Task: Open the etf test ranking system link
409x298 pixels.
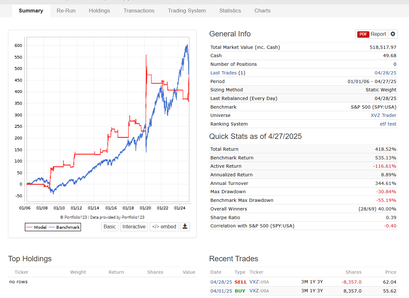Action: (x=388, y=124)
